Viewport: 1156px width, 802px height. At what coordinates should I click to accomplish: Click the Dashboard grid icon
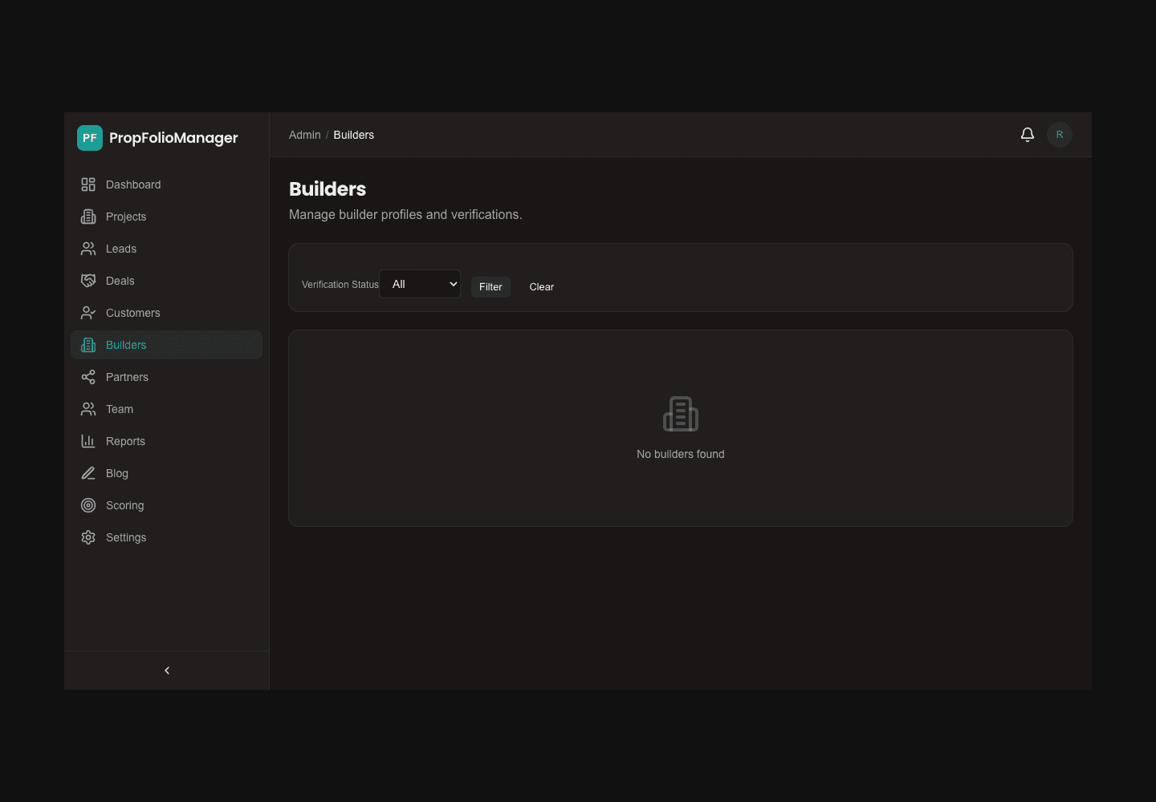[88, 184]
